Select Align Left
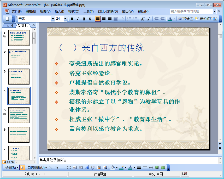 (x=98, y=19)
